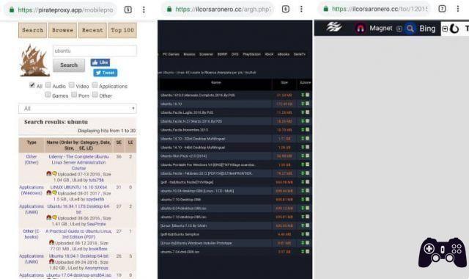Viewport: 469px width, 279px height.
Task: Click comment bubble icon under LINUX UBUNTU 16.10 32X64
Action: 54,192
